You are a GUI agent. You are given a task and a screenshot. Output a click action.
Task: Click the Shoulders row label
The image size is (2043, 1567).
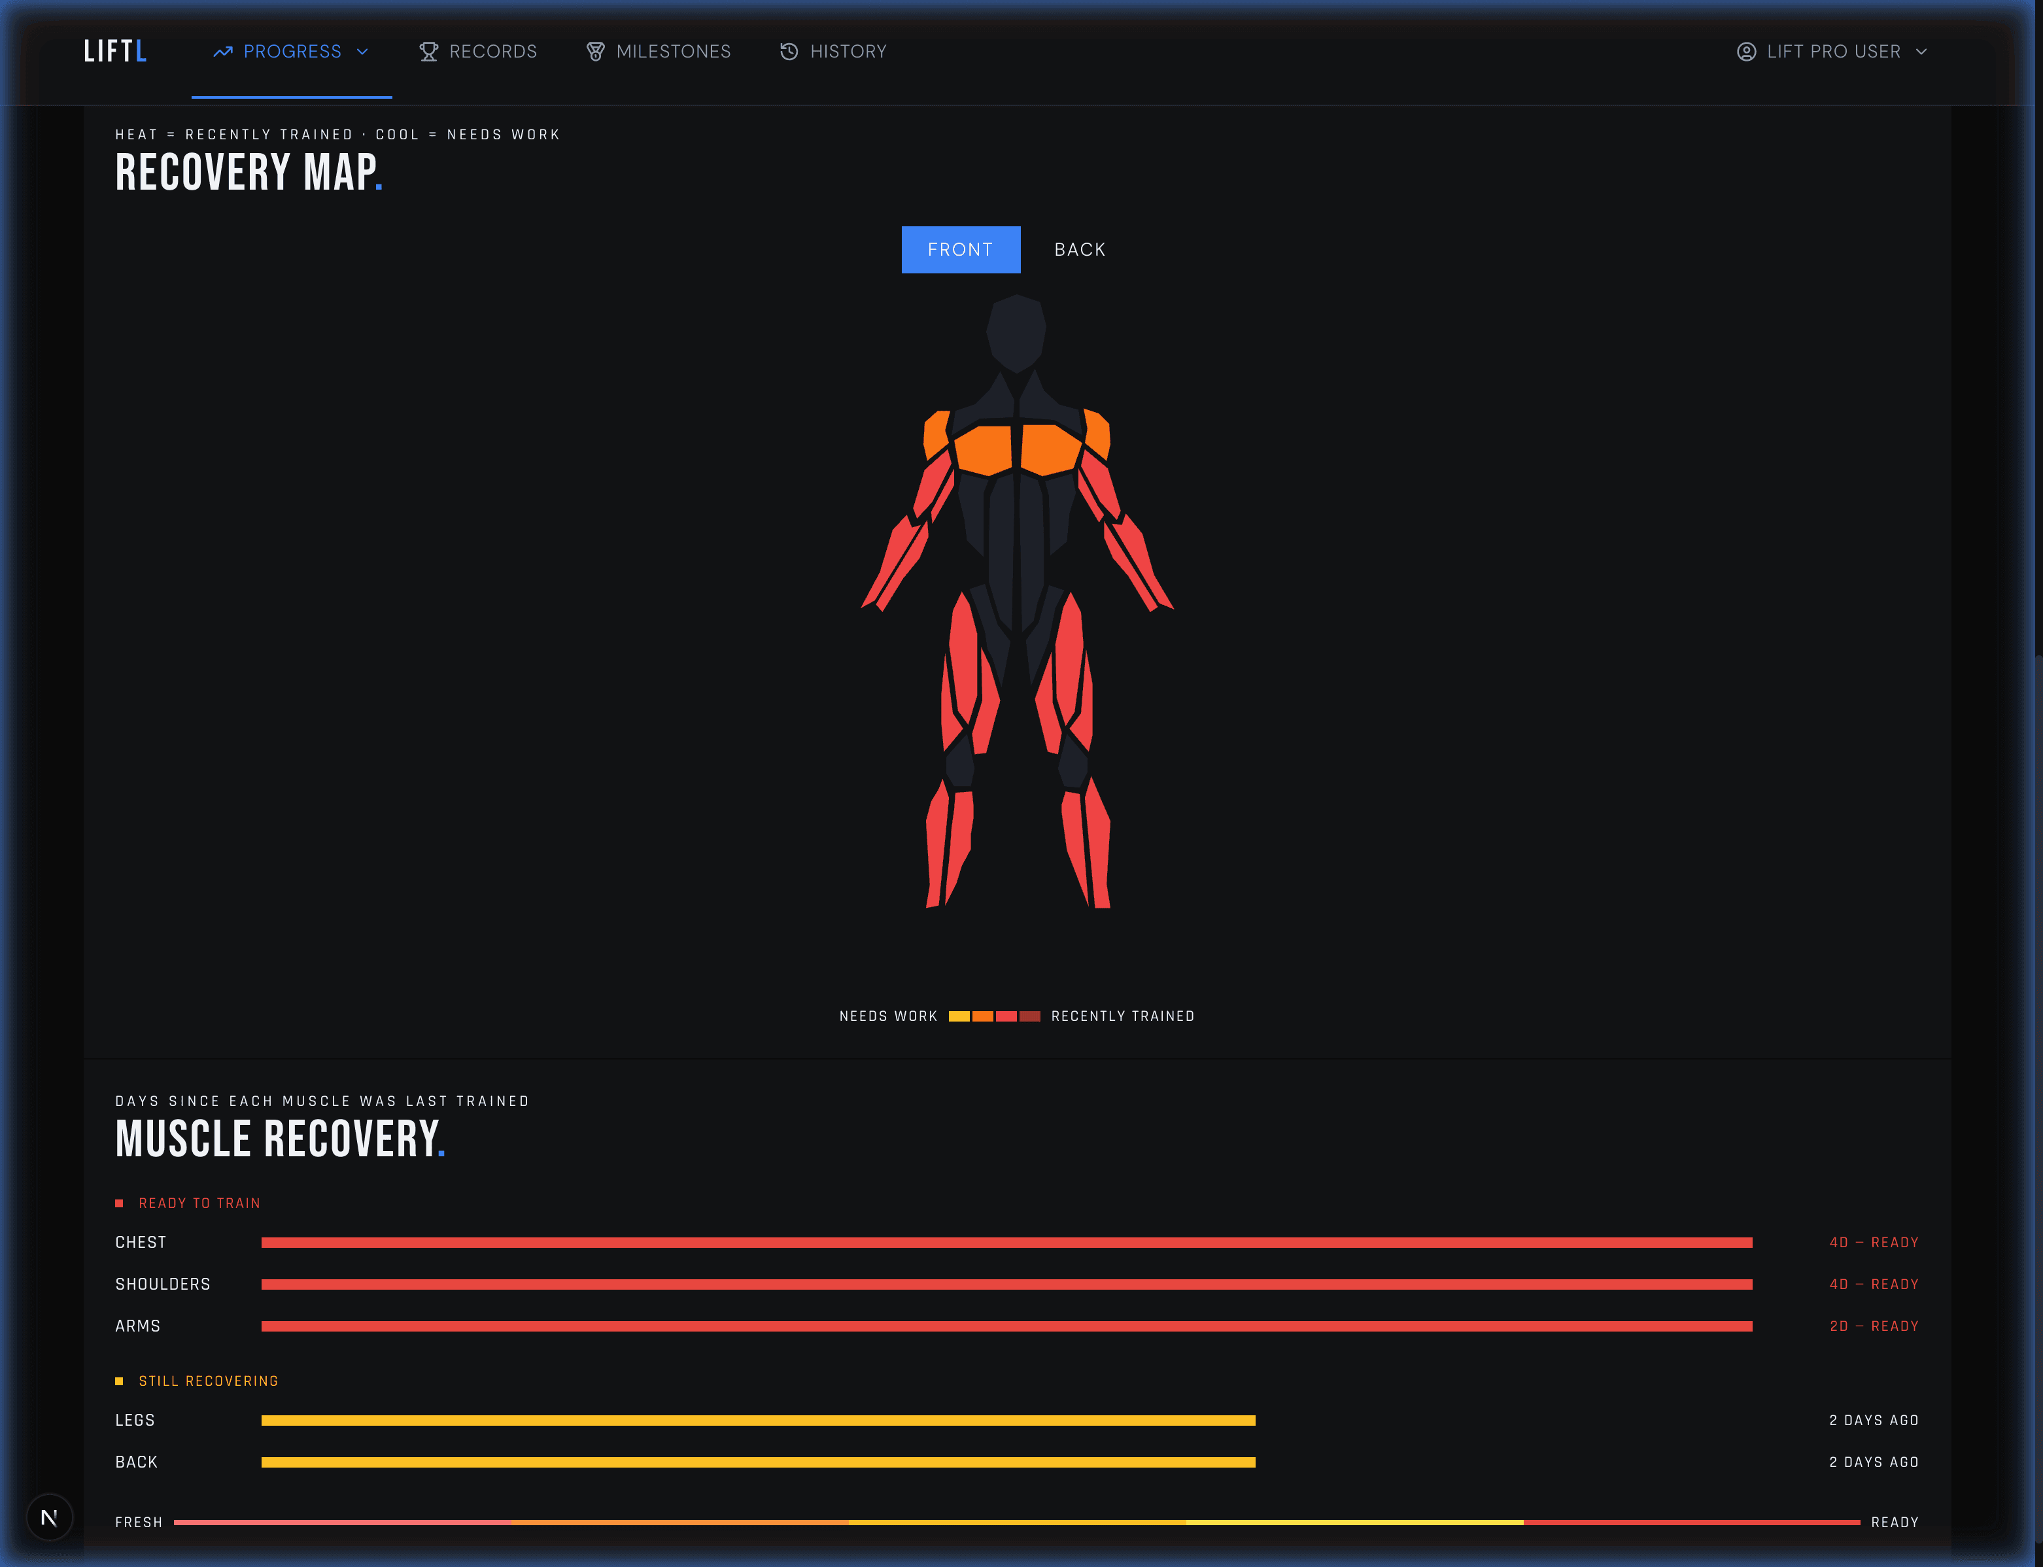[163, 1285]
